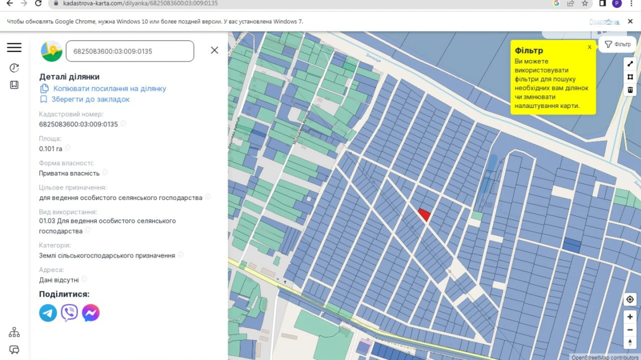
Task: Select the red highlighted parcel on map
Action: pos(424,214)
